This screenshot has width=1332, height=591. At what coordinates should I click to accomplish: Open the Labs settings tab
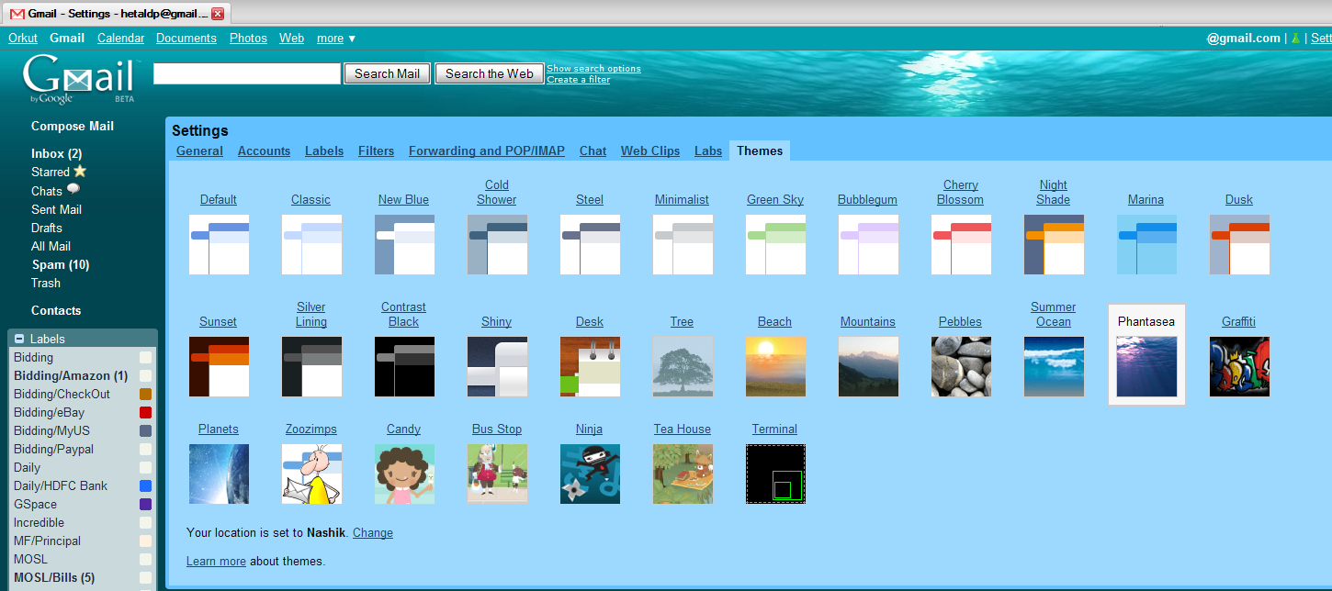pos(708,151)
